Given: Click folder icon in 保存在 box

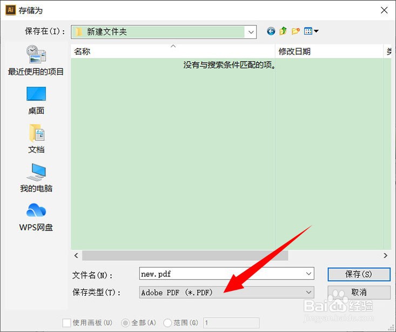Looking at the screenshot, I should pos(79,32).
